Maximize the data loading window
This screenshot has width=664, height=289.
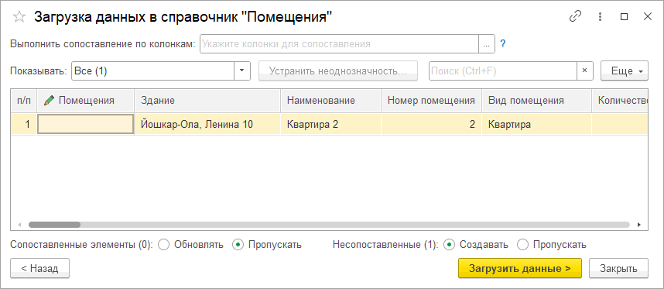[624, 16]
